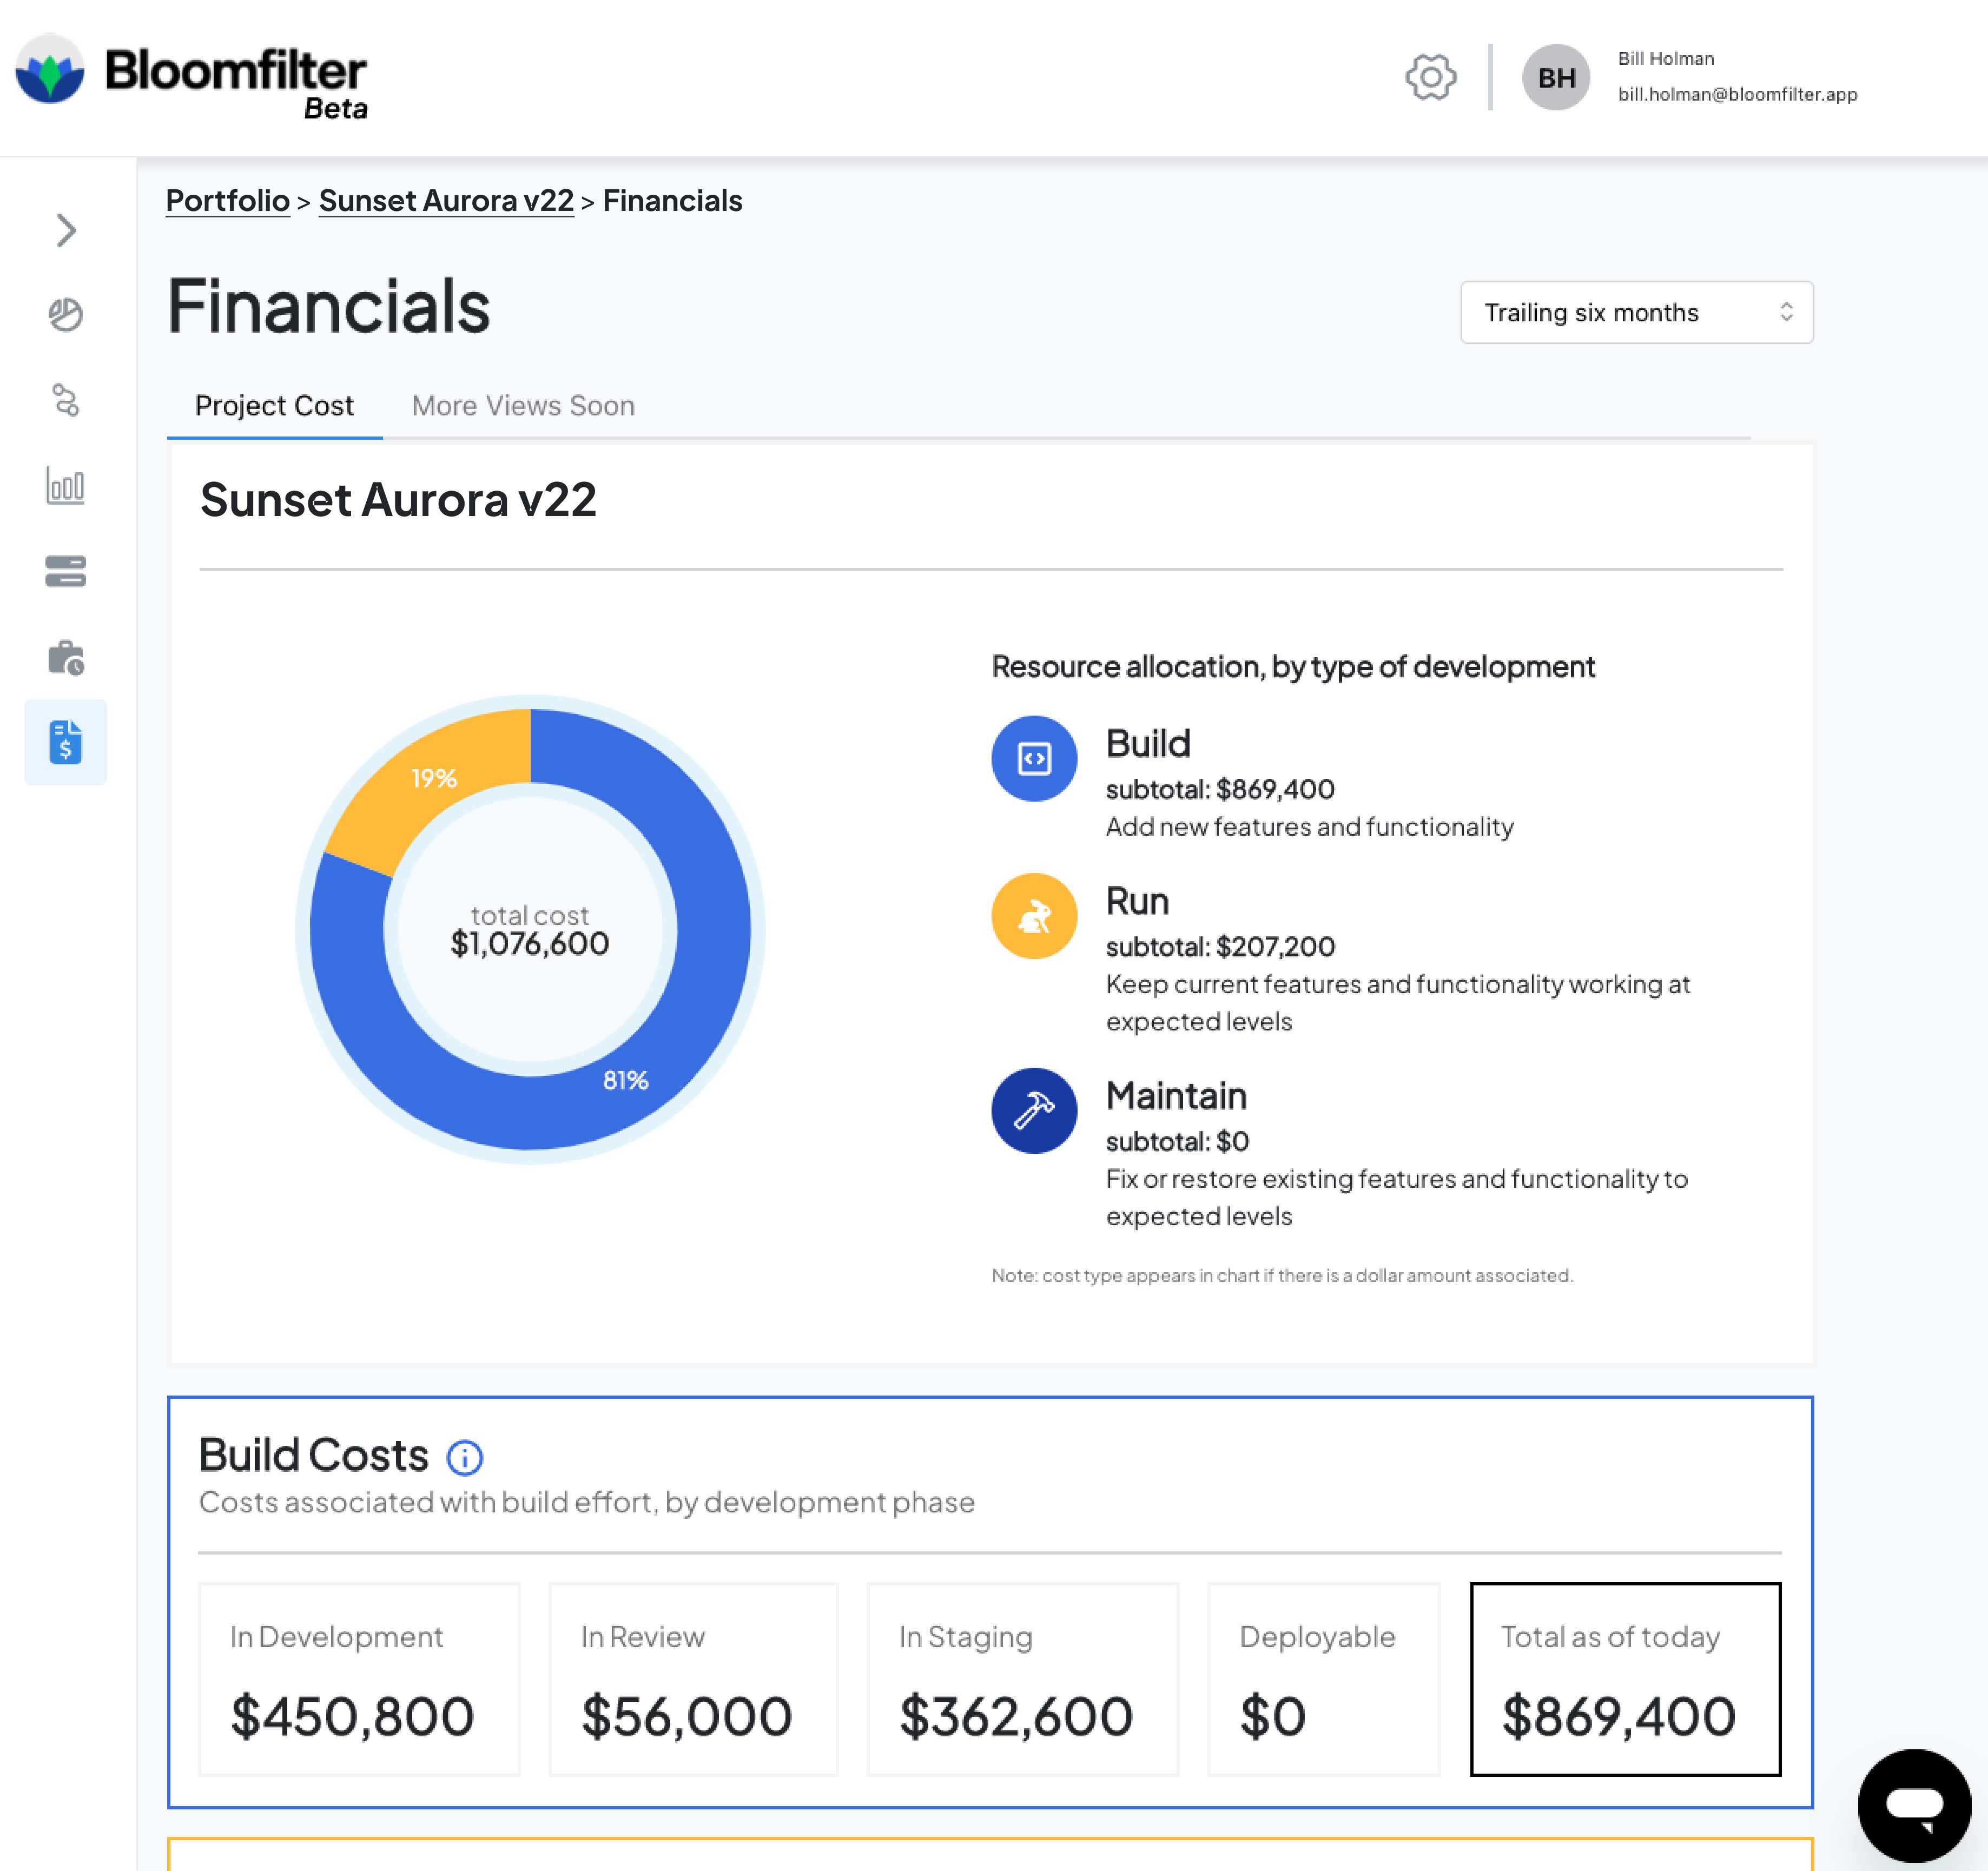Expand the sidebar with chevron arrow
This screenshot has width=1988, height=1871.
point(66,230)
